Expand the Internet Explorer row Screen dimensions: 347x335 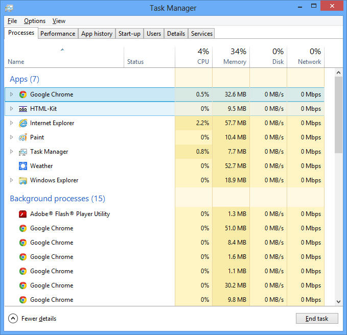pos(12,123)
